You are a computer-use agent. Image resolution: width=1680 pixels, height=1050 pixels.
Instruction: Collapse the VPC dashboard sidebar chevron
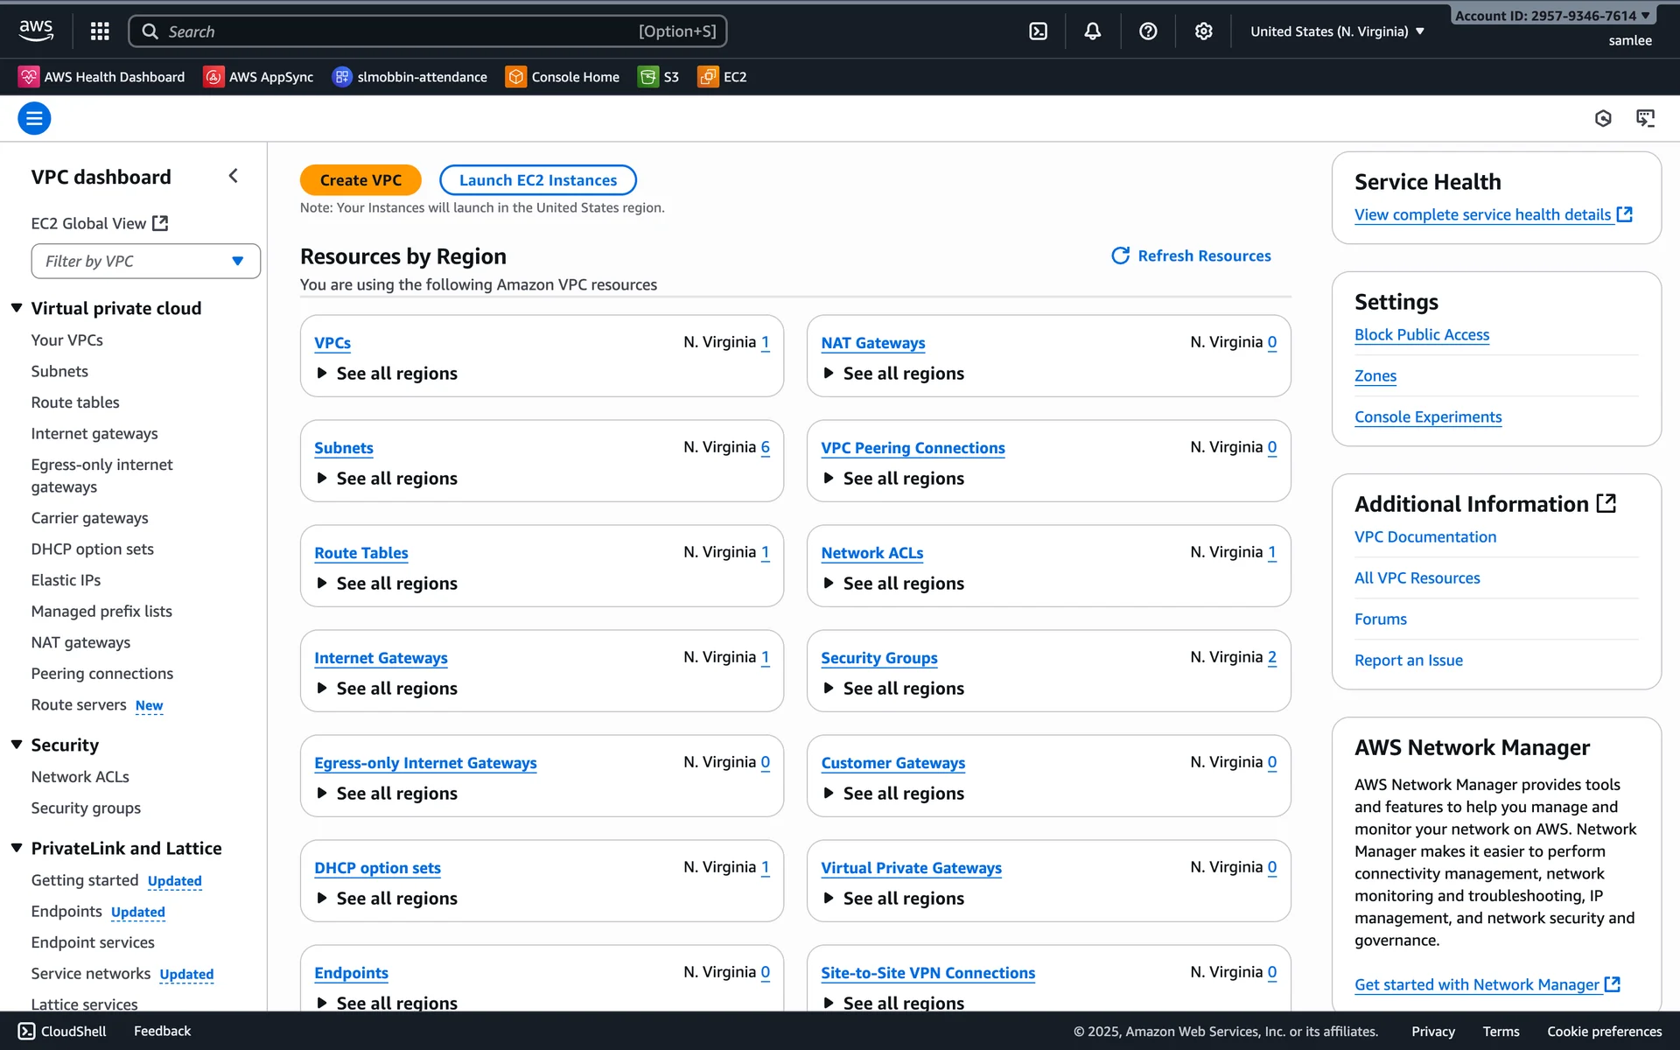click(234, 176)
